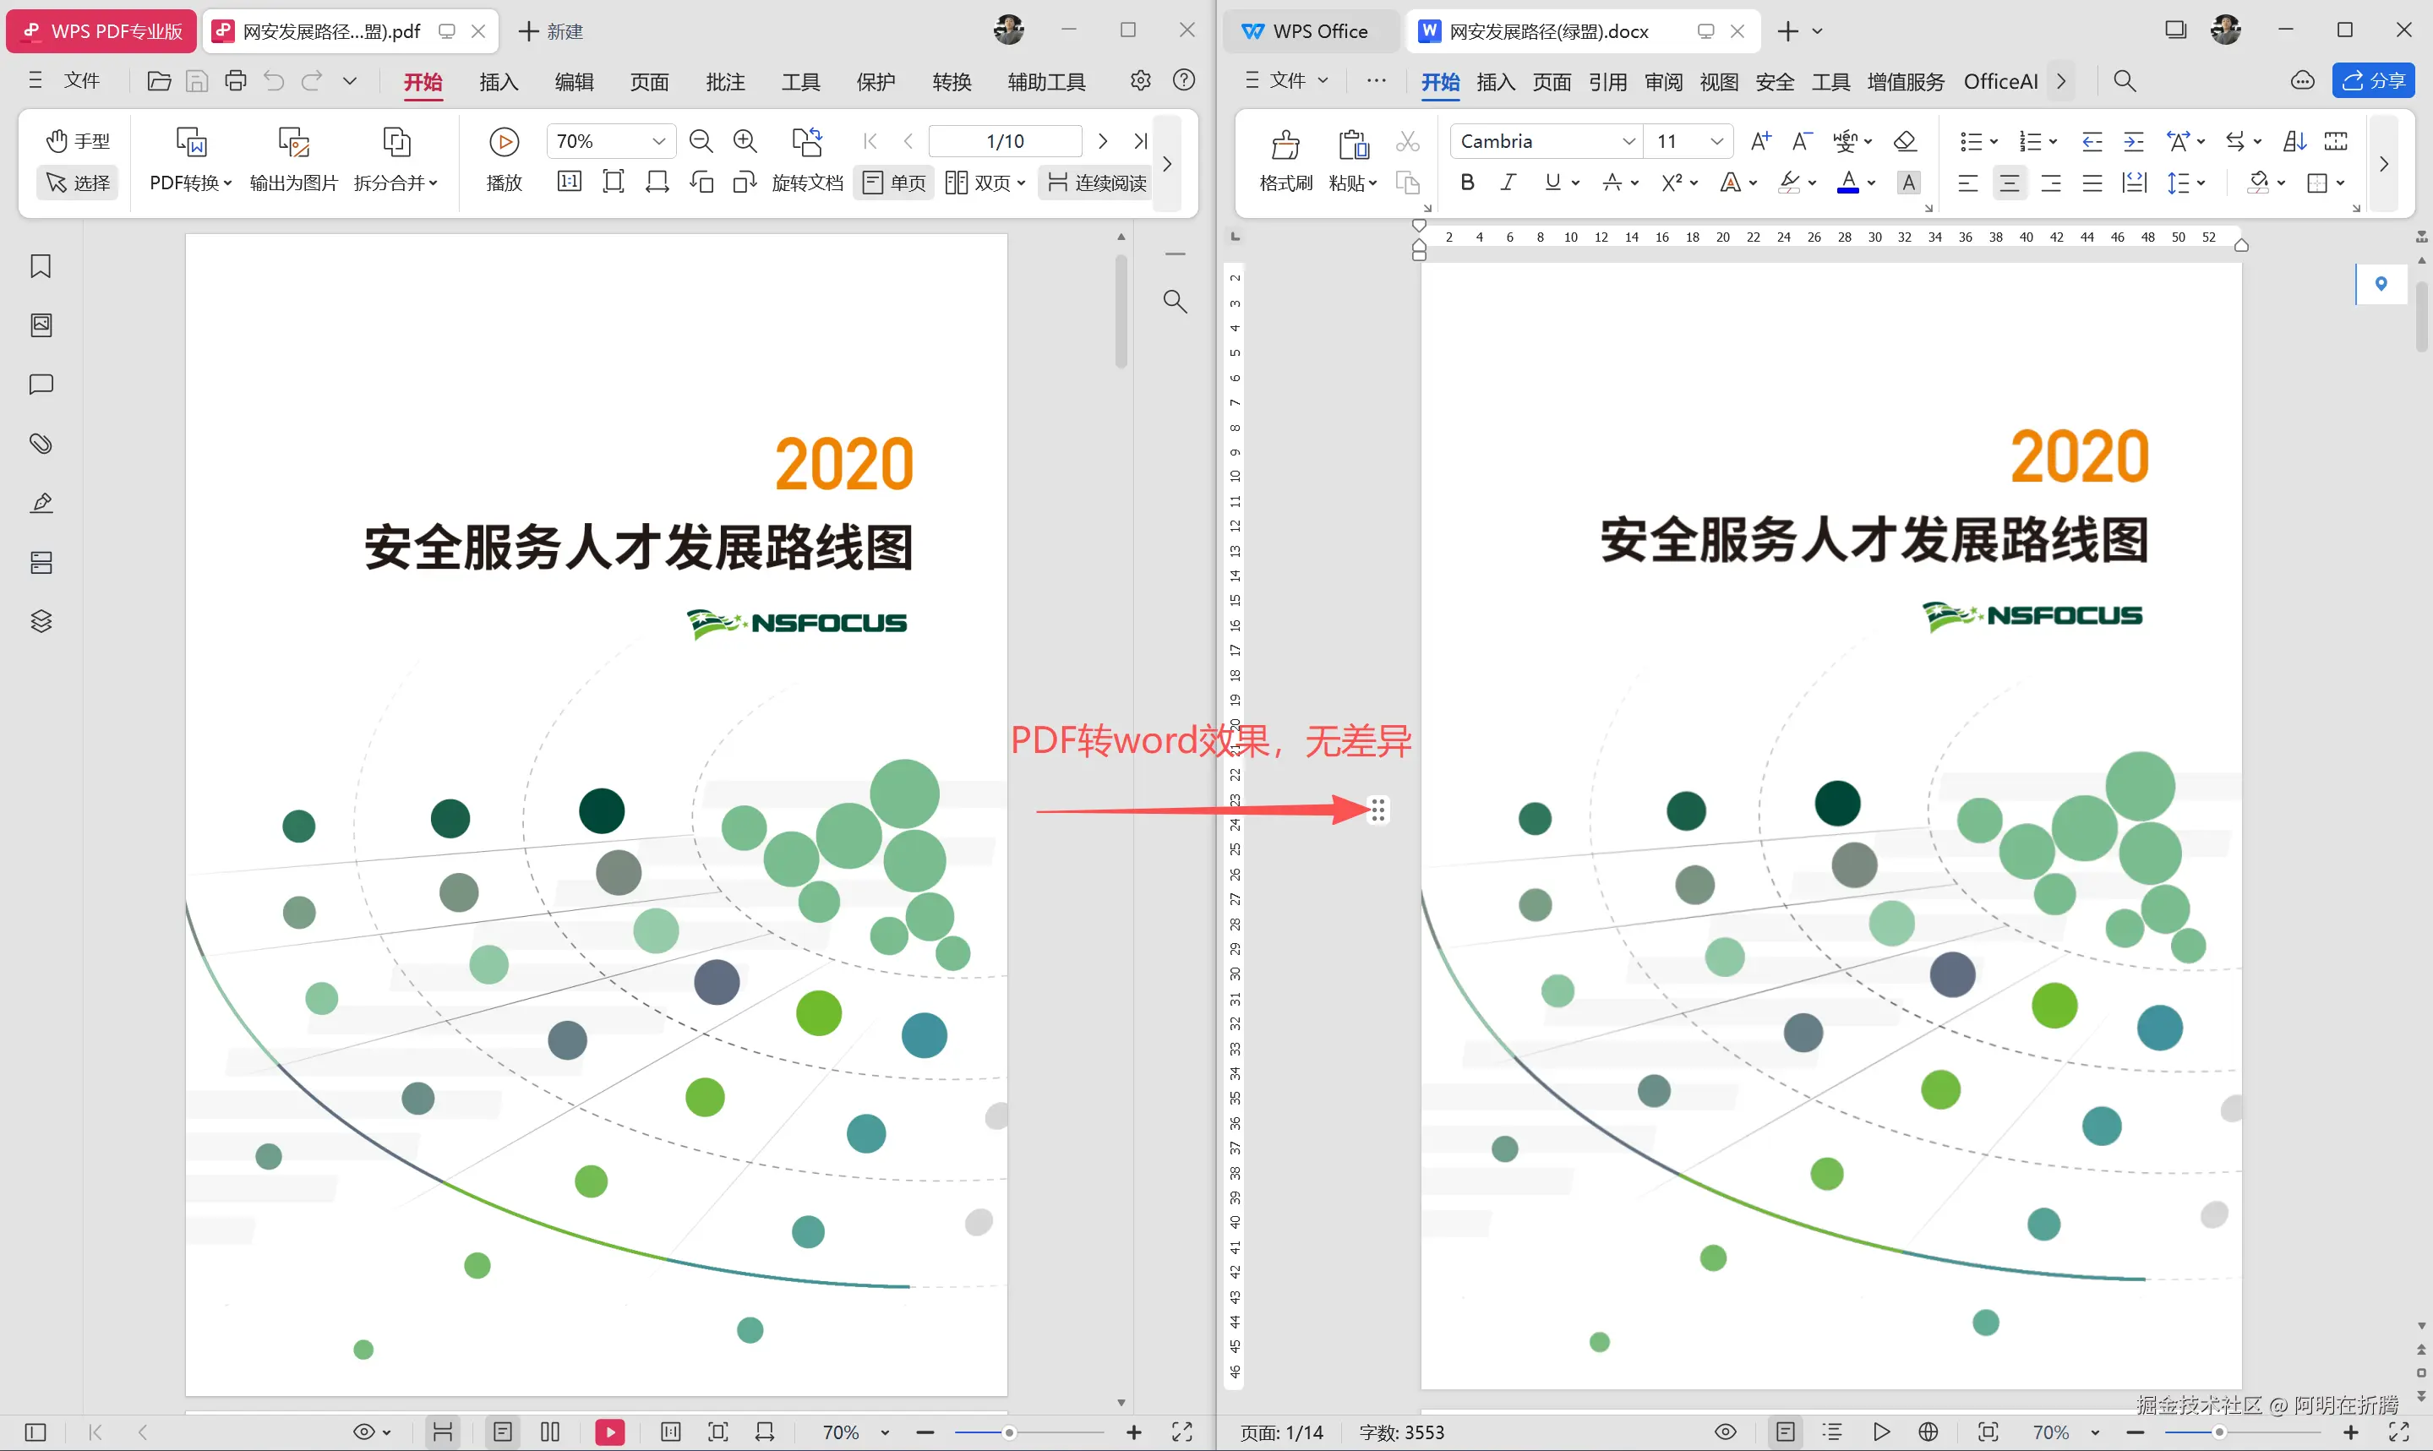Screen dimensions: 2433x1451
Task: Click 页面: 1/14 in Writer status bar
Action: point(1281,1432)
